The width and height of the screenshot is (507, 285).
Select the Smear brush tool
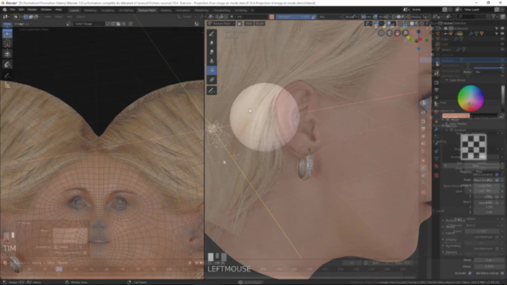pos(212,51)
